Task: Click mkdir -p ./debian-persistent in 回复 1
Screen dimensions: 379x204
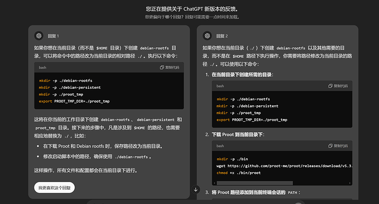Action: coord(70,87)
